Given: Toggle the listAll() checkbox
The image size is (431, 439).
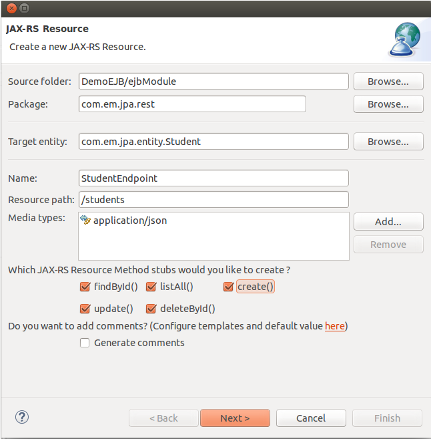Looking at the screenshot, I should click(151, 287).
